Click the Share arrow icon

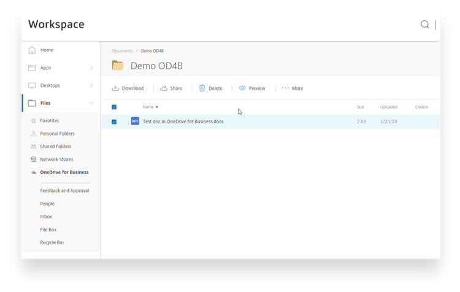[x=163, y=88]
